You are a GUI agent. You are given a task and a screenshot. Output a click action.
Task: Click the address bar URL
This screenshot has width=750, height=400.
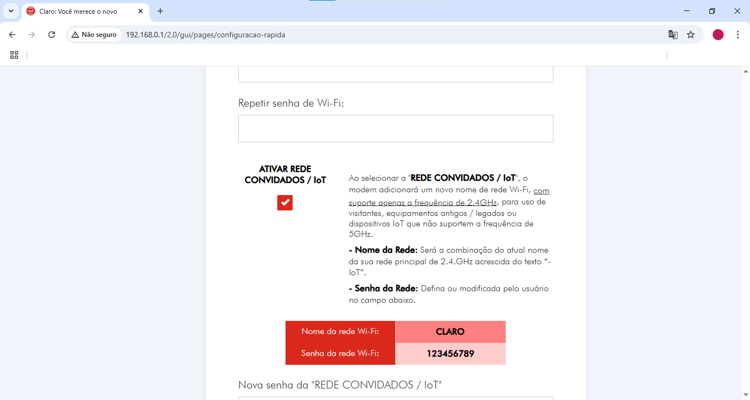pyautogui.click(x=205, y=35)
